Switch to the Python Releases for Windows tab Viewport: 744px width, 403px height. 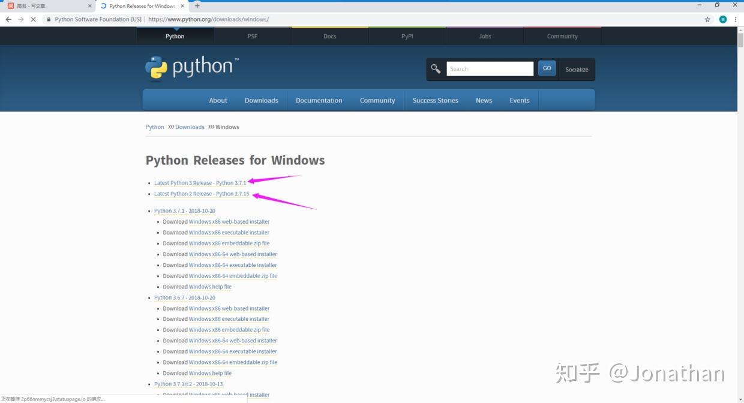142,5
